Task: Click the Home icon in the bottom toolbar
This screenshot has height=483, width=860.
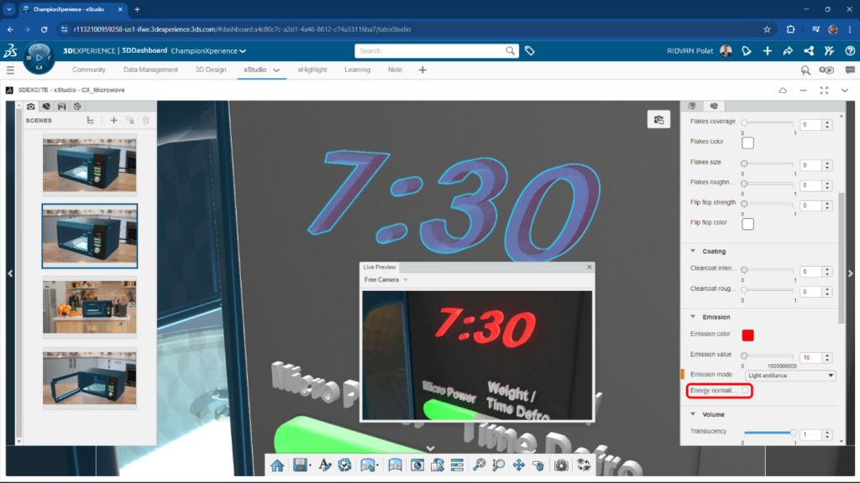Action: [x=277, y=465]
